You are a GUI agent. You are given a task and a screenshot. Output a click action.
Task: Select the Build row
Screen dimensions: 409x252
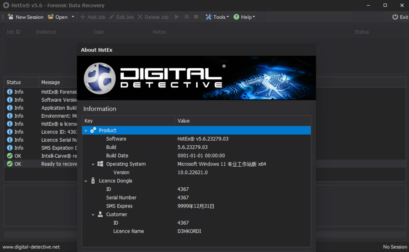pyautogui.click(x=196, y=147)
